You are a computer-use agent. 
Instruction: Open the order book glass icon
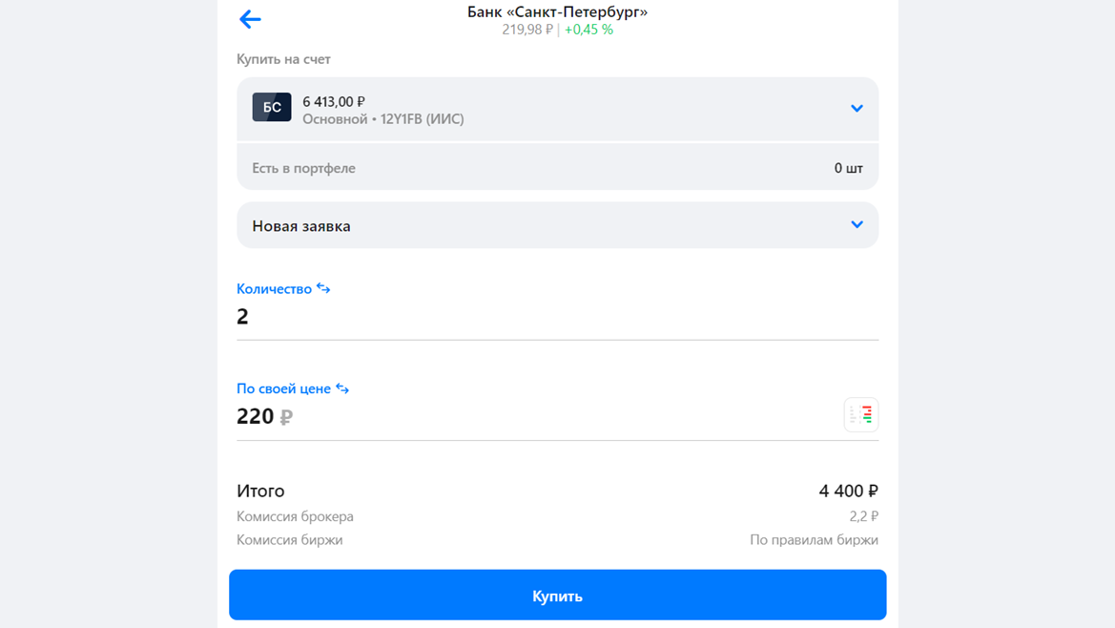pos(861,414)
